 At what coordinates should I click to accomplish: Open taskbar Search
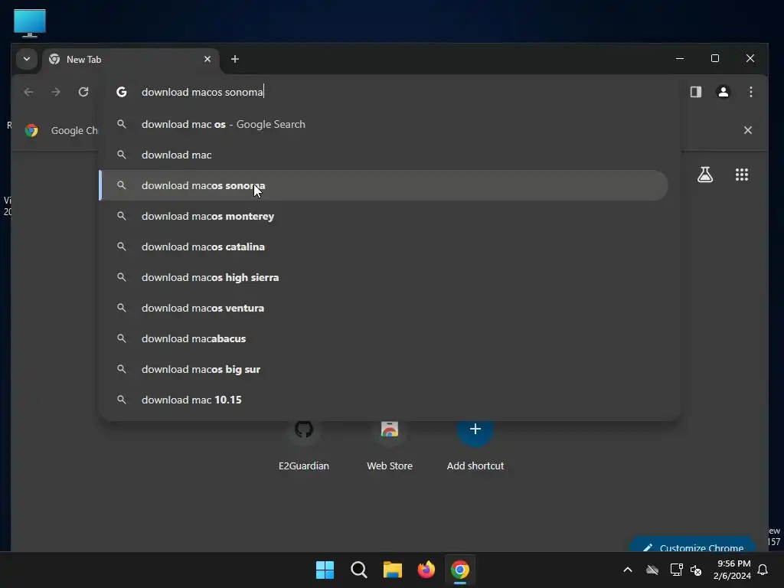(358, 570)
